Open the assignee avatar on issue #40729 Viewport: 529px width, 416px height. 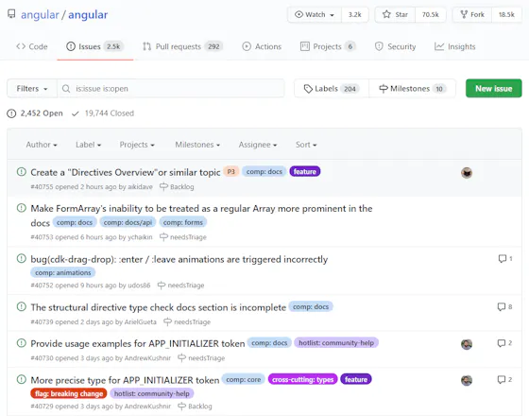point(467,380)
